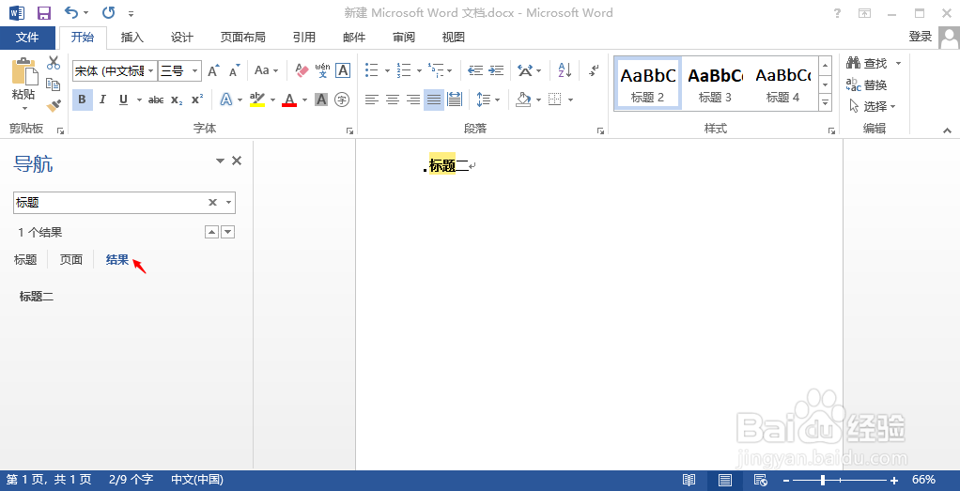This screenshot has width=960, height=491.
Task: Apply superscript formatting
Action: (x=197, y=100)
